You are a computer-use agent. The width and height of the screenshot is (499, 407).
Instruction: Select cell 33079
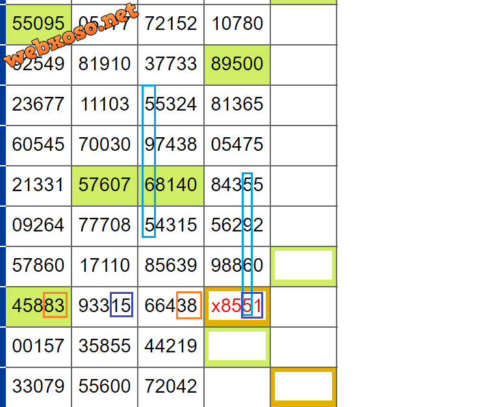tap(38, 387)
